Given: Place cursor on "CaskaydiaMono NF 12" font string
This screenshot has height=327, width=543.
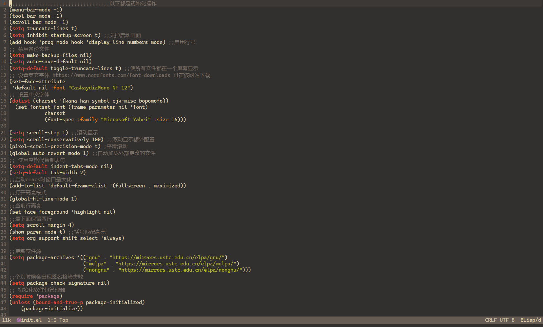Looking at the screenshot, I should coord(100,88).
